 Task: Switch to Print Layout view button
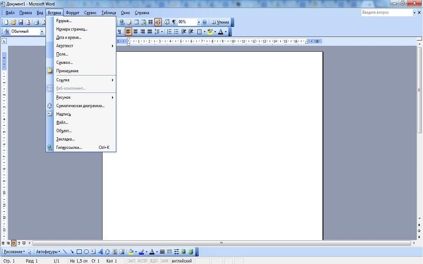[14, 243]
